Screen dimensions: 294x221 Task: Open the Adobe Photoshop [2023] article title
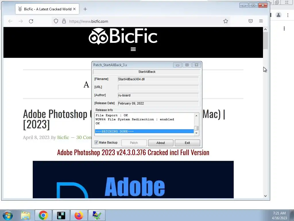(124, 119)
